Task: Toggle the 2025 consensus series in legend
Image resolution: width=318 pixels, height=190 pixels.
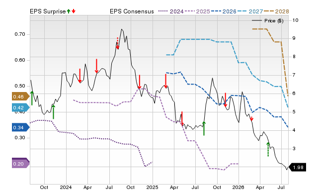Action: pyautogui.click(x=197, y=11)
